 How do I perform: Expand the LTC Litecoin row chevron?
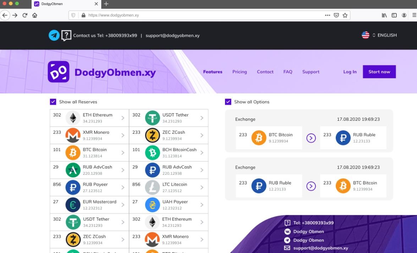coord(202,187)
